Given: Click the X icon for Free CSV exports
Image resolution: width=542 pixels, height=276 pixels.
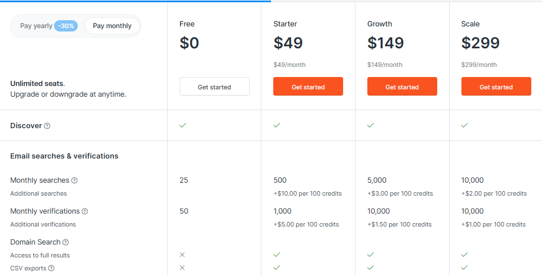Looking at the screenshot, I should 183,268.
